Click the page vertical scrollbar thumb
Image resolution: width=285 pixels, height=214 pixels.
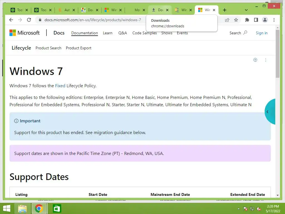tap(277, 54)
